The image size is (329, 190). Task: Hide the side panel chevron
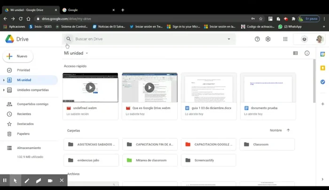322,179
